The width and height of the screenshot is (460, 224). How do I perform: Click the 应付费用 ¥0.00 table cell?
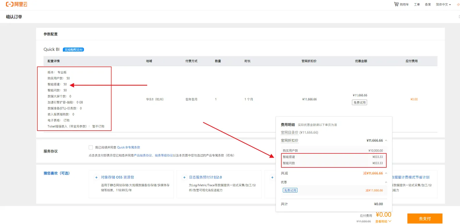coord(414,99)
